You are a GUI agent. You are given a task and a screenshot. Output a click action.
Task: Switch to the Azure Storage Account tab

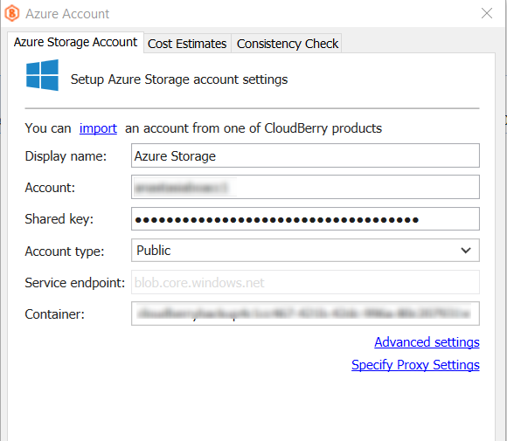coord(75,42)
